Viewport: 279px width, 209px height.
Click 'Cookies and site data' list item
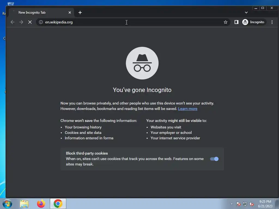[83, 133]
